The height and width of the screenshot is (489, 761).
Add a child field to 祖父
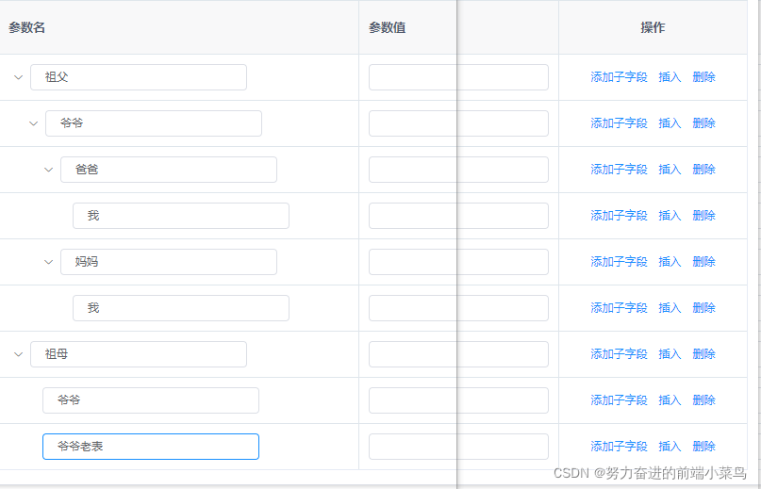point(619,77)
